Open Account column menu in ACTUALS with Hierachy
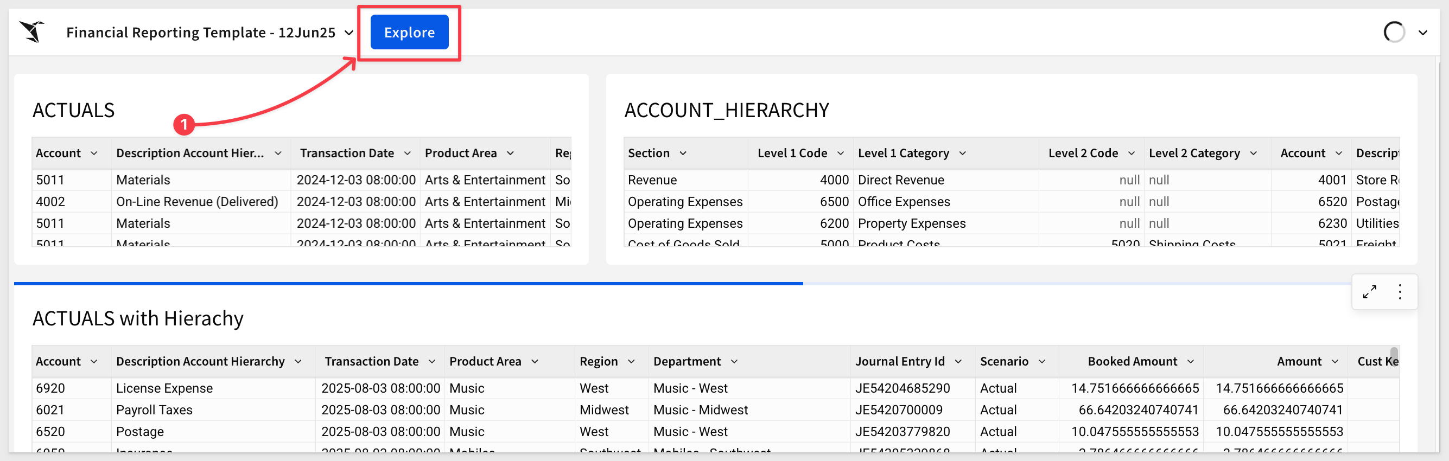This screenshot has height=461, width=1449. point(94,362)
